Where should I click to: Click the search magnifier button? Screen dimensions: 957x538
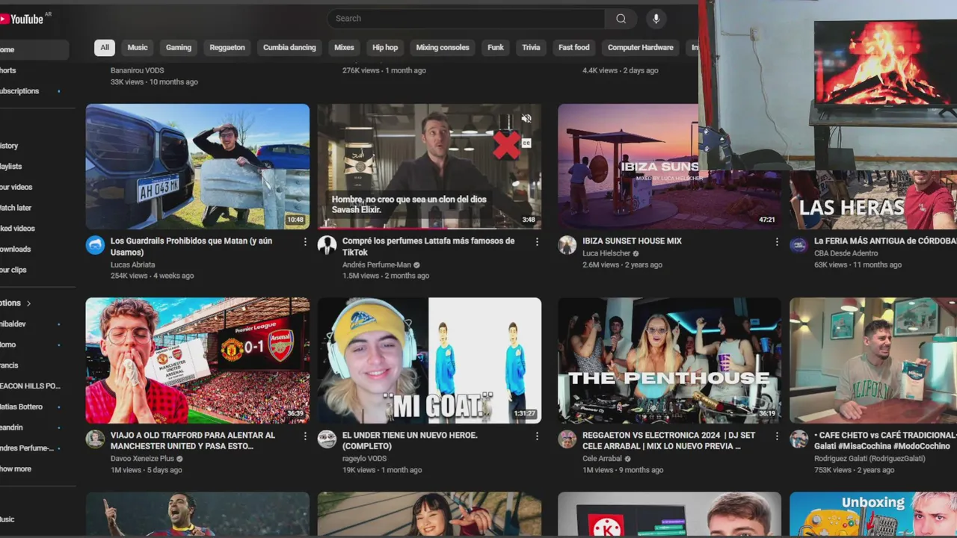point(621,19)
